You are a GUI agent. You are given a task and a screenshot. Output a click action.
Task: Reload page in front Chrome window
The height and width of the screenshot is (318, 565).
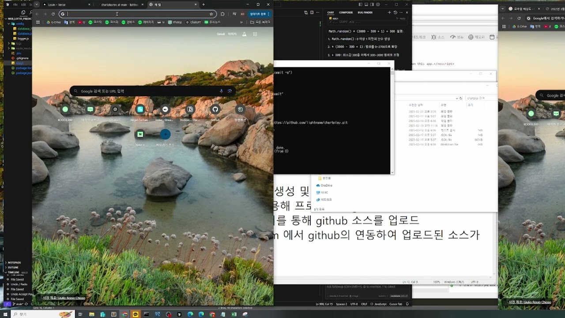pyautogui.click(x=53, y=14)
